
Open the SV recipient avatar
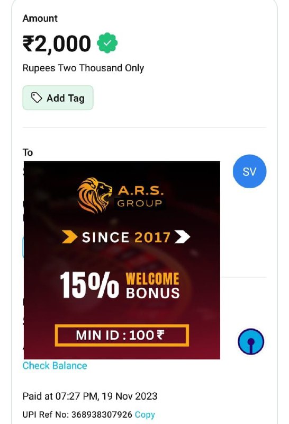pos(249,171)
